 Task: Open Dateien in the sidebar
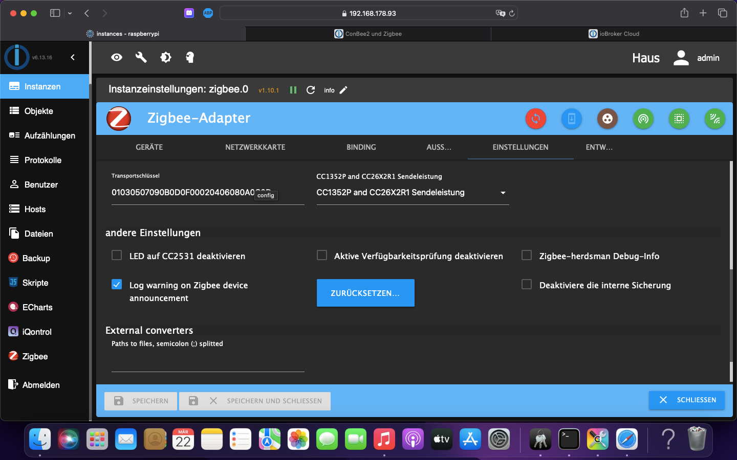click(45, 234)
